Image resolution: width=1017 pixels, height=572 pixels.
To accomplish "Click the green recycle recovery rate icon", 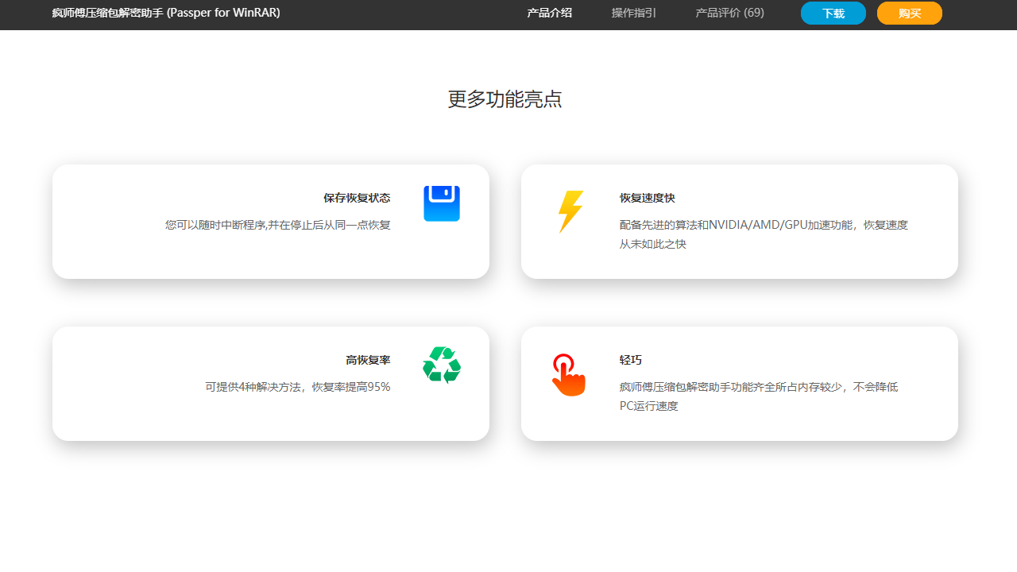I will point(441,365).
